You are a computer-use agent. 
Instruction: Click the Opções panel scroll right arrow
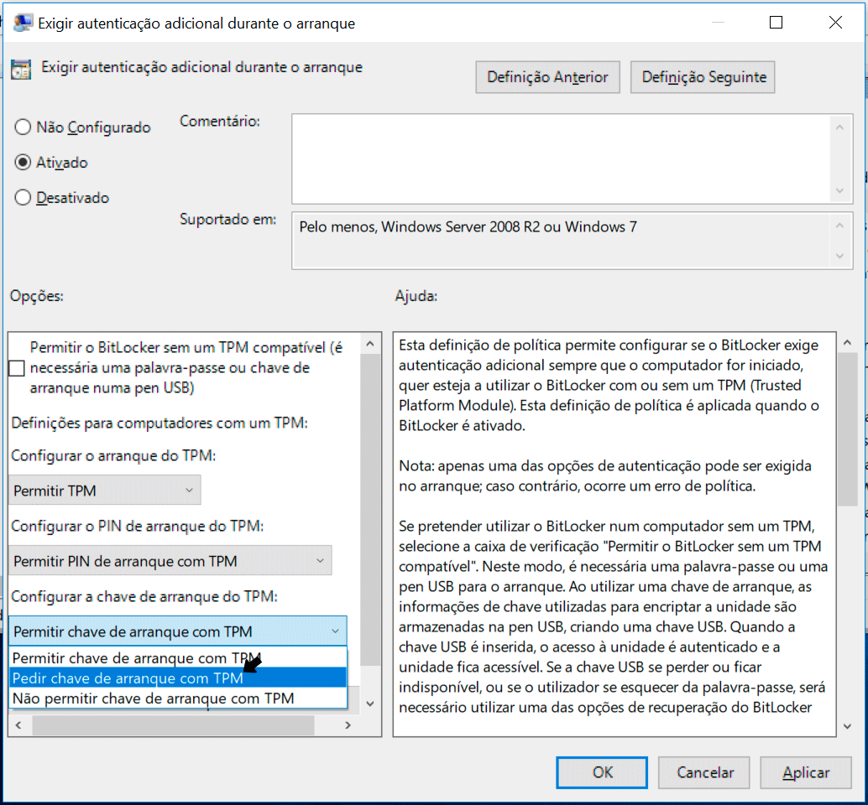348,724
